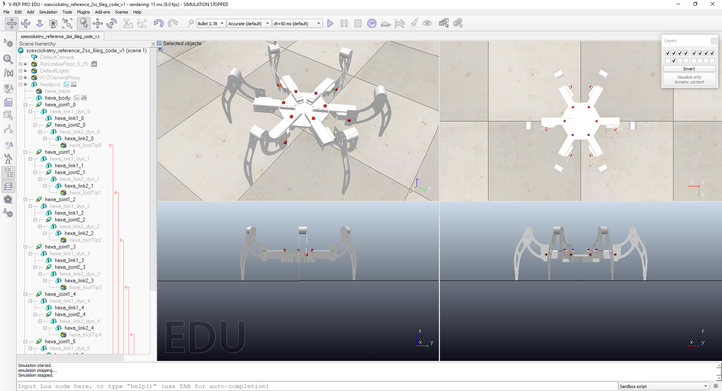Toggle the layers dialog sidebar icon

coord(8,186)
